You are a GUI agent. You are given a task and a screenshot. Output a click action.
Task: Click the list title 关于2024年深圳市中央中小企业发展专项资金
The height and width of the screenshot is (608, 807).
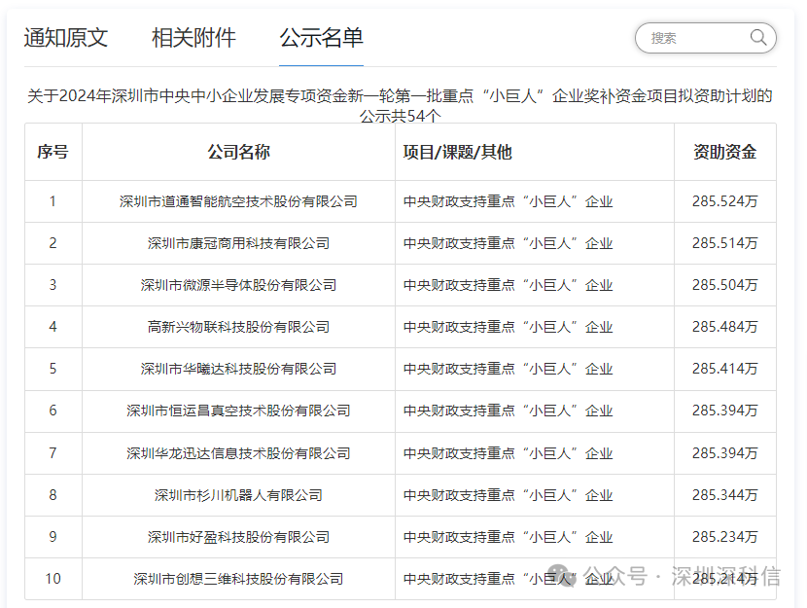click(x=400, y=105)
